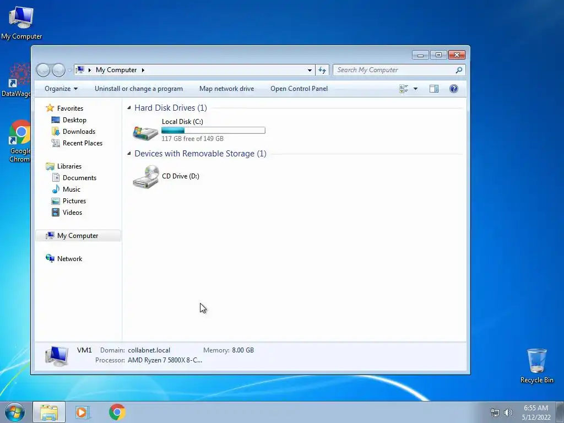Click the Libraries icon in navigation pane
The image size is (564, 423).
click(50, 166)
